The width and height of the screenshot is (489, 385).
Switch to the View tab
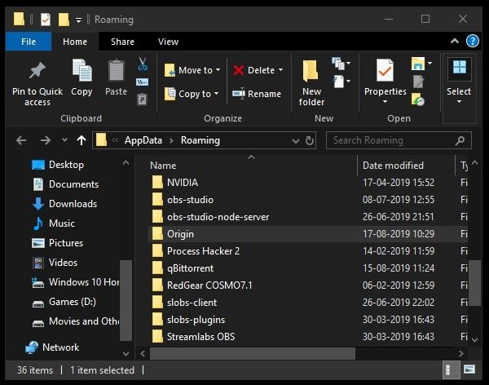[x=168, y=42]
